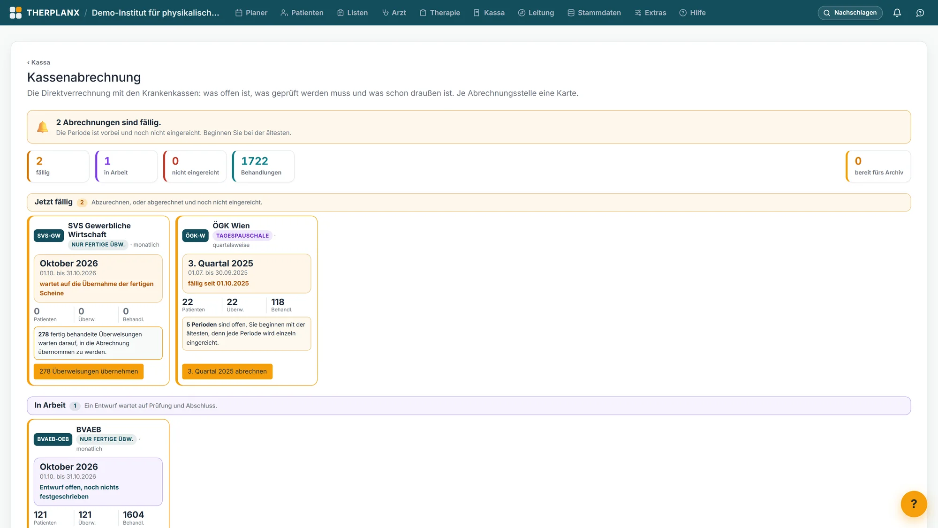Screen dimensions: 938x528
Task: Open the Extras menu
Action: [651, 13]
